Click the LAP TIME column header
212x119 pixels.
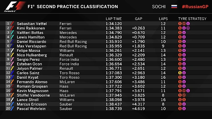coord(114,19)
